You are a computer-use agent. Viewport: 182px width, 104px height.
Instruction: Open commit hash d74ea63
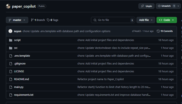pos(136,31)
